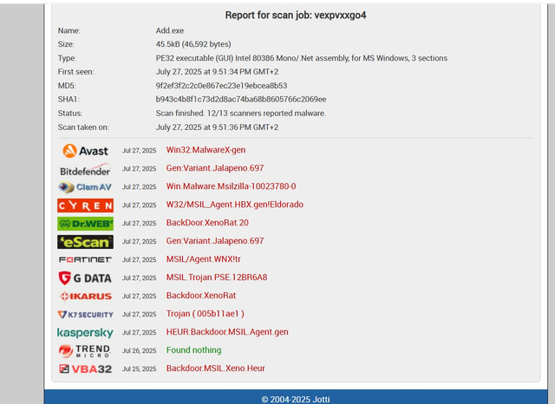
Task: Click the SHA1: field label
Action: click(69, 100)
